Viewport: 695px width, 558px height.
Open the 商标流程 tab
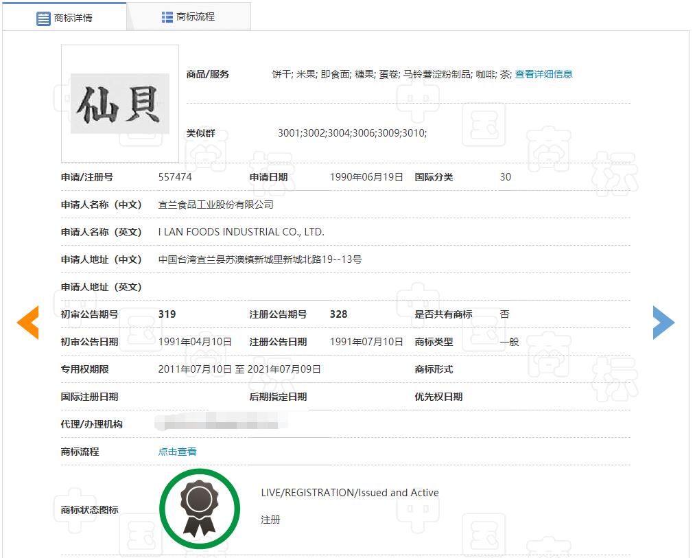pos(189,17)
